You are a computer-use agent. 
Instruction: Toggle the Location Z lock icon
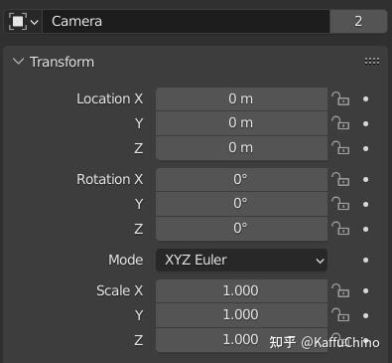pos(340,148)
